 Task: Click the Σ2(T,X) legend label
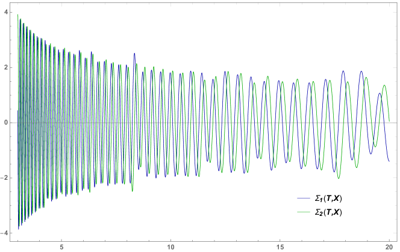pyautogui.click(x=328, y=212)
